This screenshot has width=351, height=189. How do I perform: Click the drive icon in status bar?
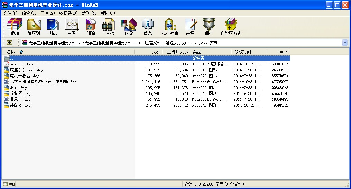[x=6, y=184]
